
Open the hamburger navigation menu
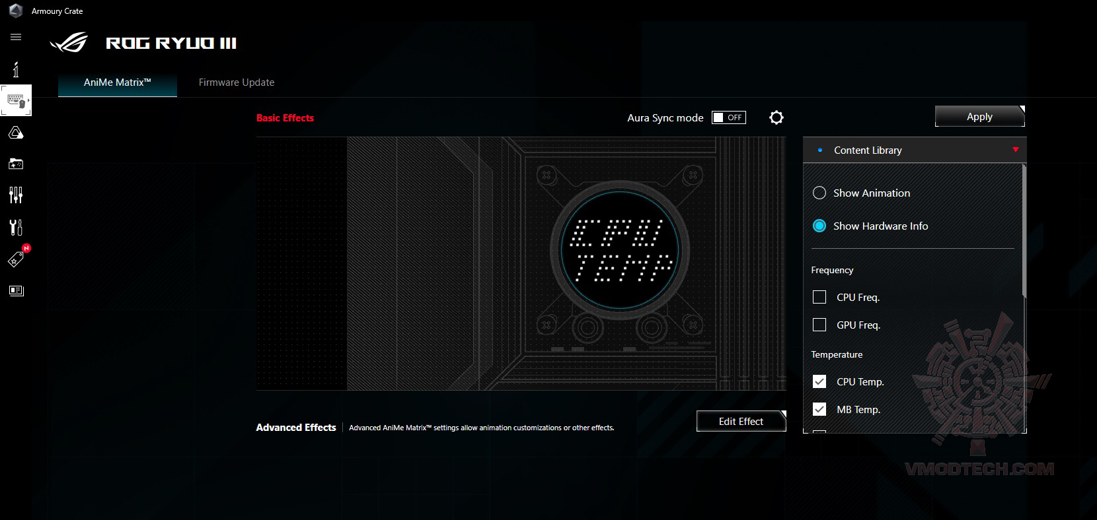[x=16, y=37]
